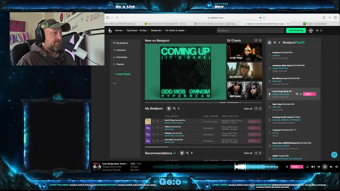Image resolution: width=340 pixels, height=191 pixels.
Task: Open Scare Me price dropdown arrow
Action: tap(259, 141)
